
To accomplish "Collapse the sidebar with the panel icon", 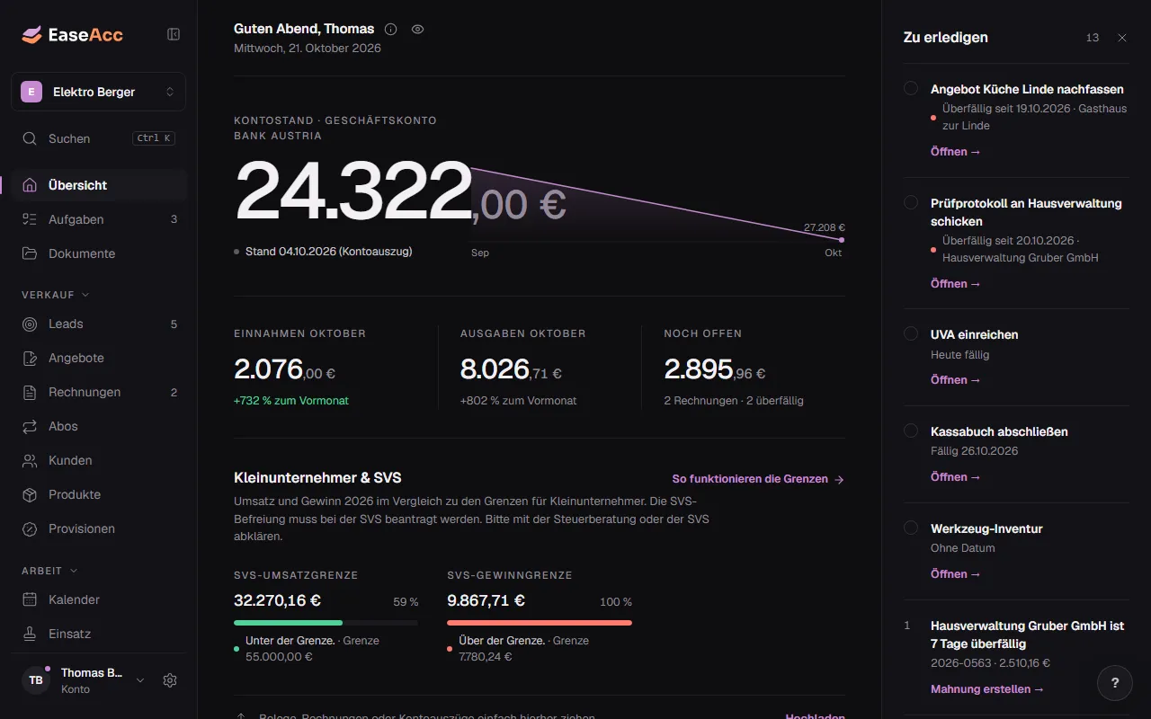I will pos(174,34).
